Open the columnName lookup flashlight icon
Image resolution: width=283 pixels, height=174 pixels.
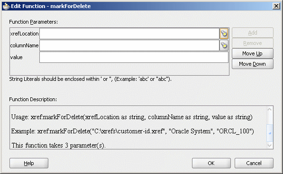pos(224,45)
